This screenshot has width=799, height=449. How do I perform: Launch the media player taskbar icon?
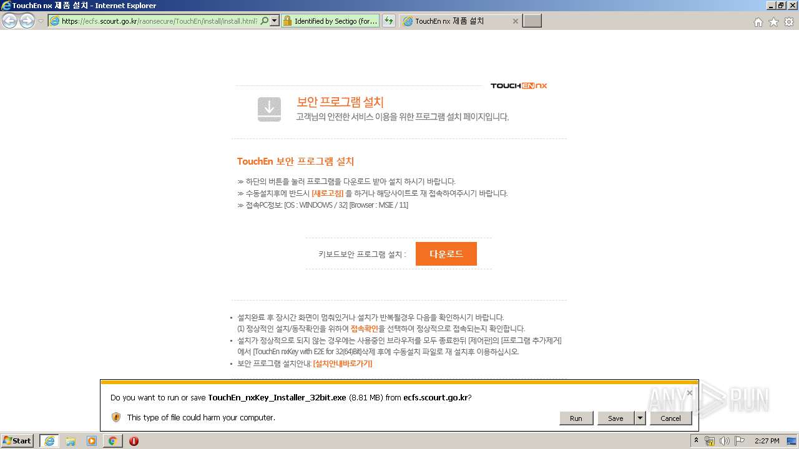click(92, 441)
